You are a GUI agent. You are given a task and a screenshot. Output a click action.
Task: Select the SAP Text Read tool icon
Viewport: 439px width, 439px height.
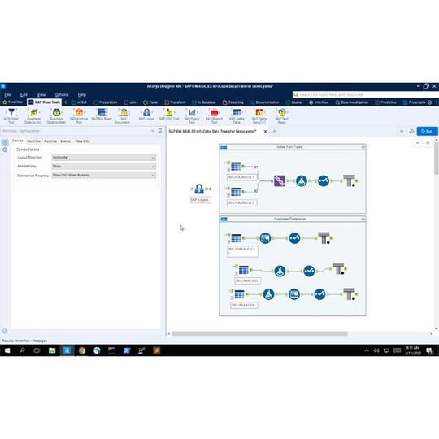click(282, 112)
